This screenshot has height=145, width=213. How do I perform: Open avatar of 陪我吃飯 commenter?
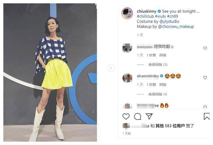coord(127,48)
